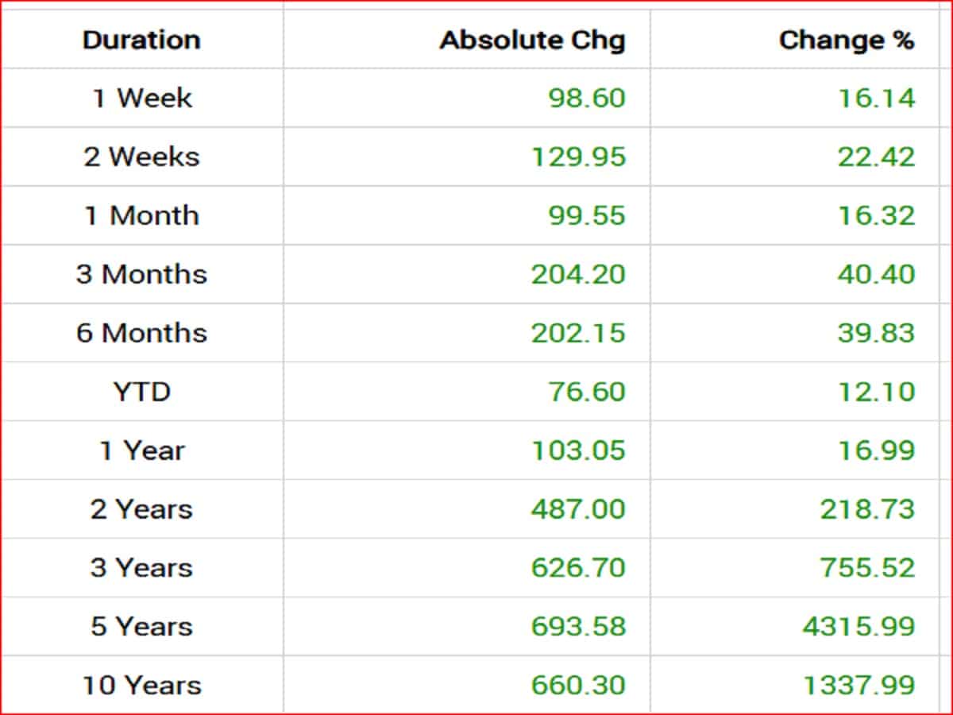Select the 76.60 YTD absolute change
Viewport: 953px width, 715px height.
coord(586,392)
